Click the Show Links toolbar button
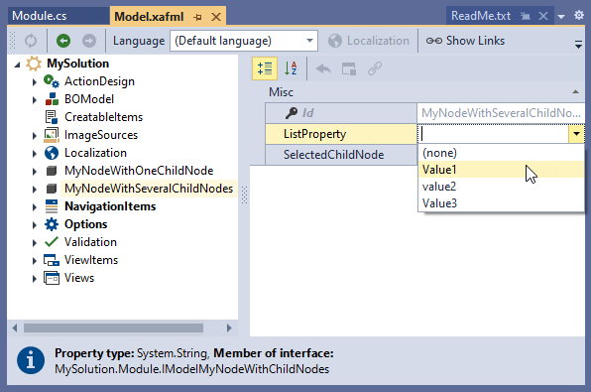 [465, 41]
